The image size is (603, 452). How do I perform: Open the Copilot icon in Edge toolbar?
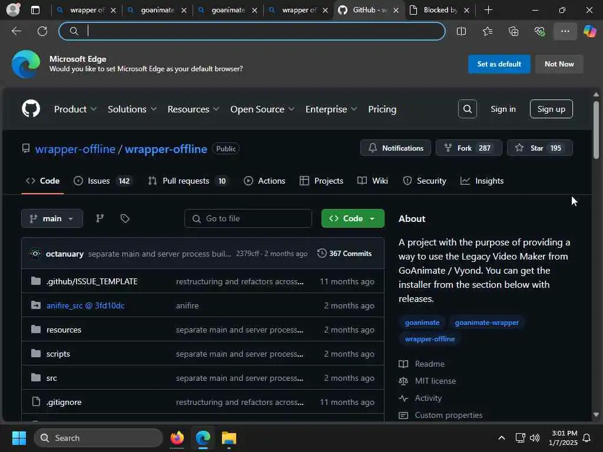click(x=589, y=31)
